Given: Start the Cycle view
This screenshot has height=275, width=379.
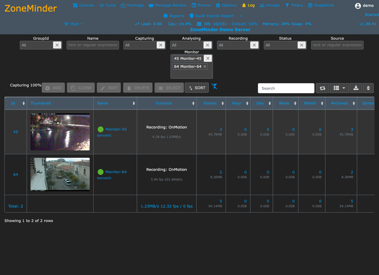Looking at the screenshot, I should coord(107,5).
